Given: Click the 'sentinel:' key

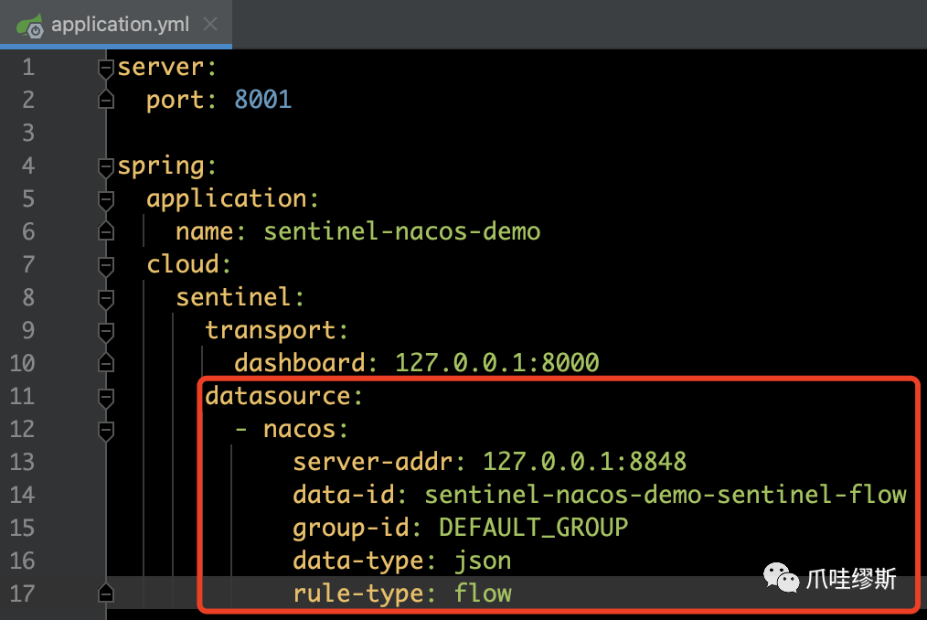Looking at the screenshot, I should pyautogui.click(x=240, y=297).
